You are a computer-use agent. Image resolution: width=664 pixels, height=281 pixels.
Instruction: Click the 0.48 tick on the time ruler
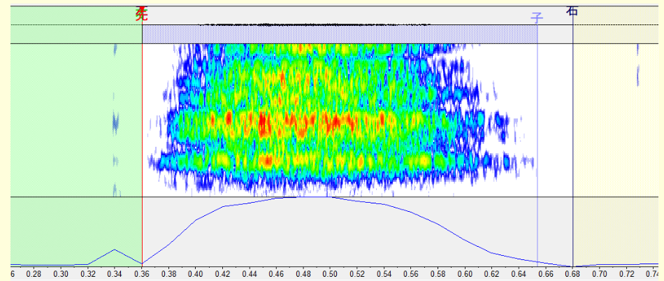[x=303, y=273]
